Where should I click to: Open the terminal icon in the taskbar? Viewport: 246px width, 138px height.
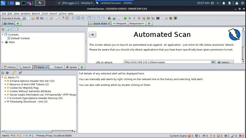[x=23, y=3]
